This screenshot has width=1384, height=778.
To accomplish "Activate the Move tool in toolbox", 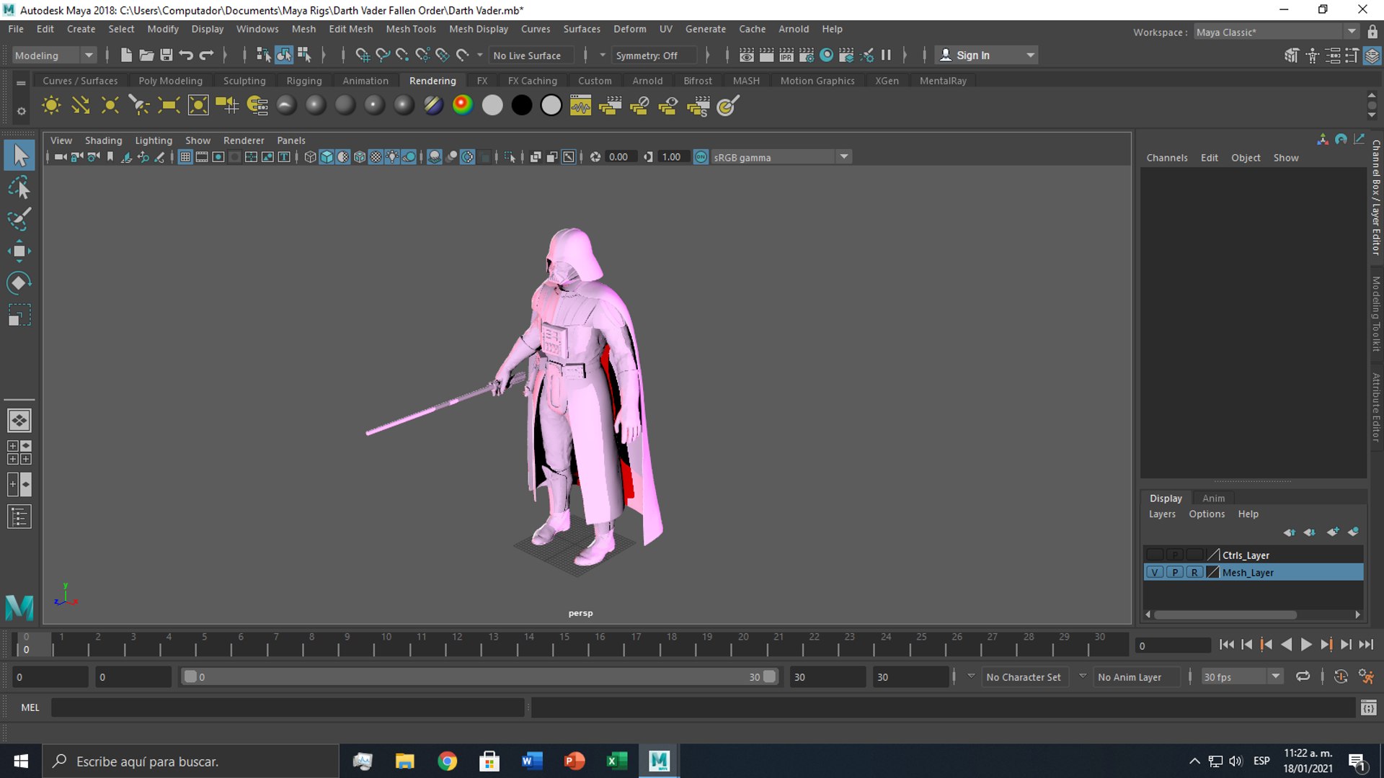I will 19,251.
